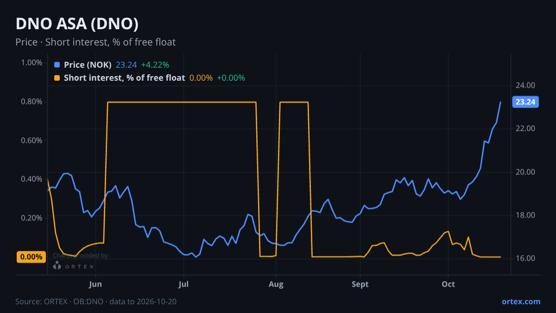Click the ortex.com link
Screen dimensions: 556x313
tap(521, 301)
